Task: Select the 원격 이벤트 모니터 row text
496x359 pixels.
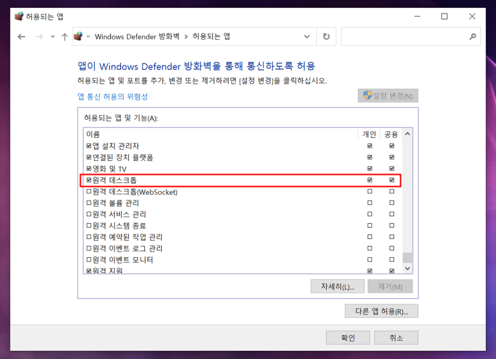Action: (123, 260)
